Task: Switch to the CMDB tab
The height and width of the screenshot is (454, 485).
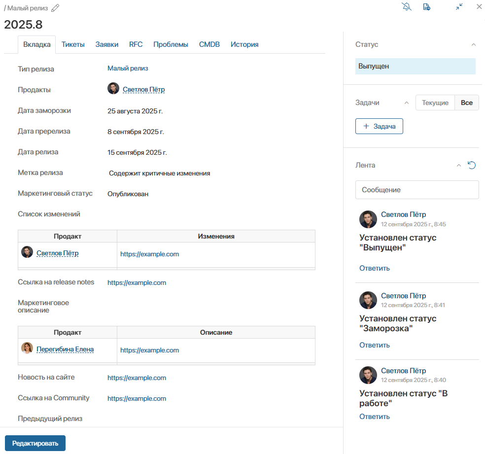Action: coord(209,44)
